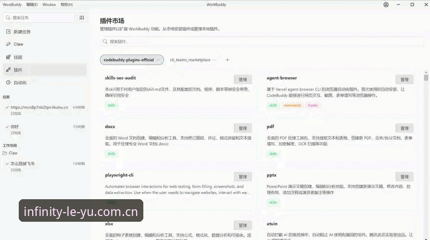
Task: Open the WorkBuddy menu
Action: (12, 5)
